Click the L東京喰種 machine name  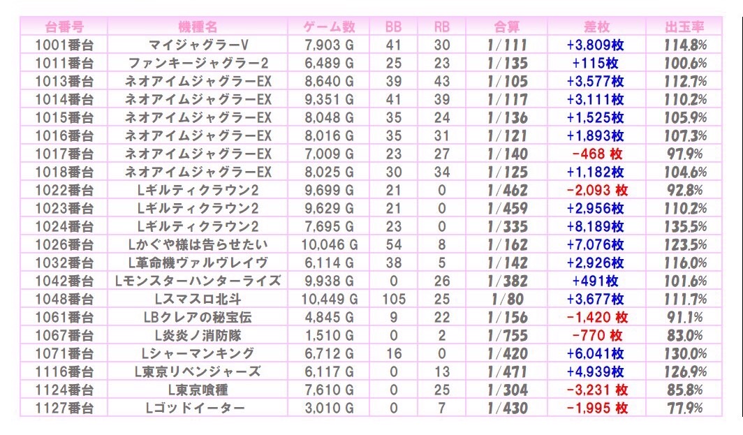tap(198, 390)
